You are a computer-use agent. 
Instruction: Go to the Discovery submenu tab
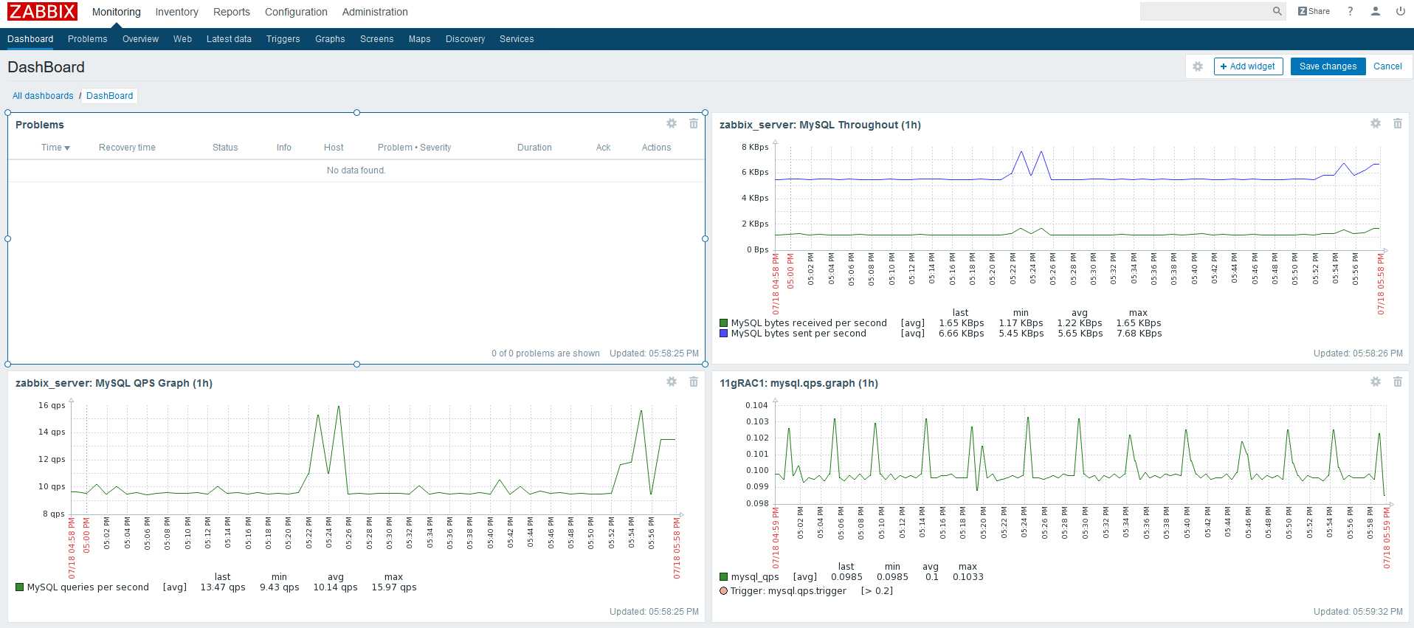coord(465,39)
